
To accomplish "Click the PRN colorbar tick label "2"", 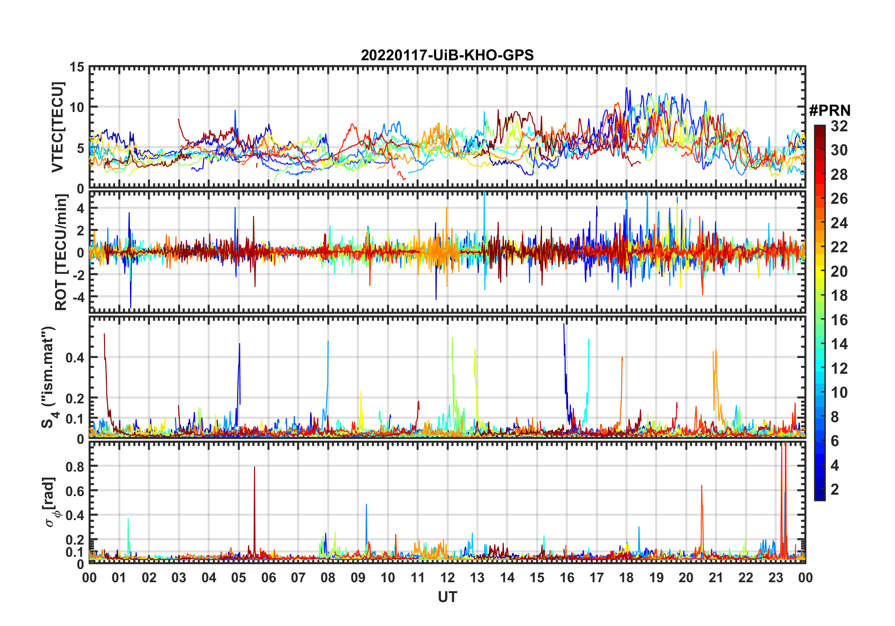I will 835,490.
